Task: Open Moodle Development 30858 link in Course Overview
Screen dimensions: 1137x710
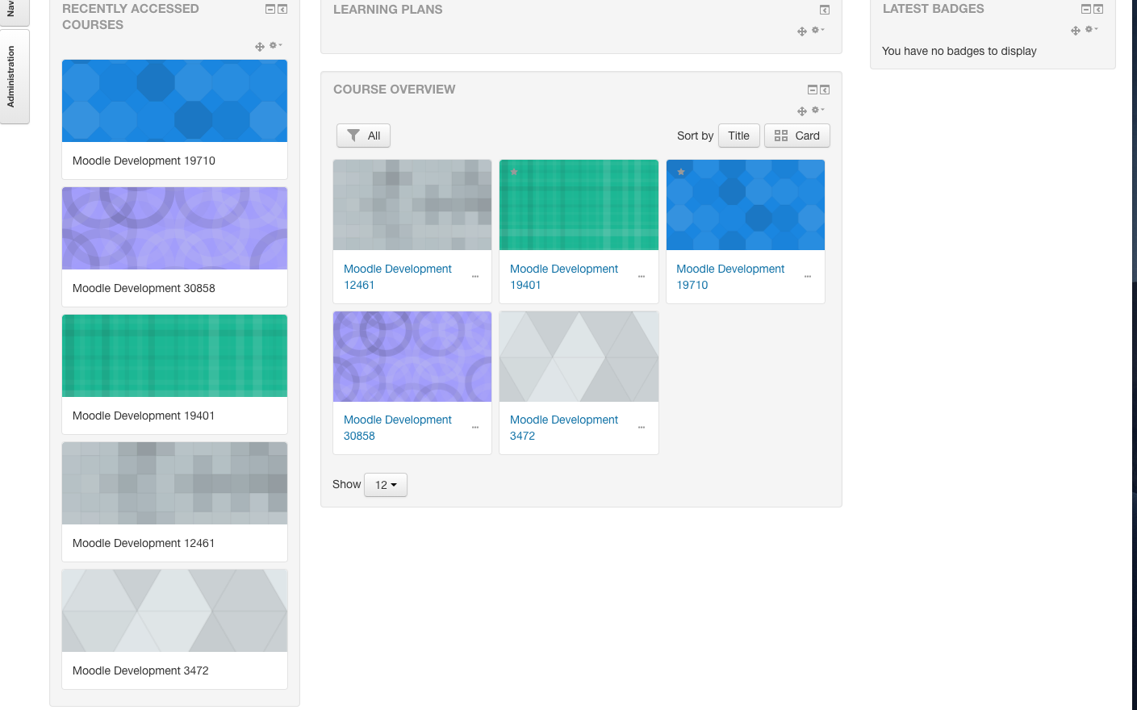Action: (398, 428)
